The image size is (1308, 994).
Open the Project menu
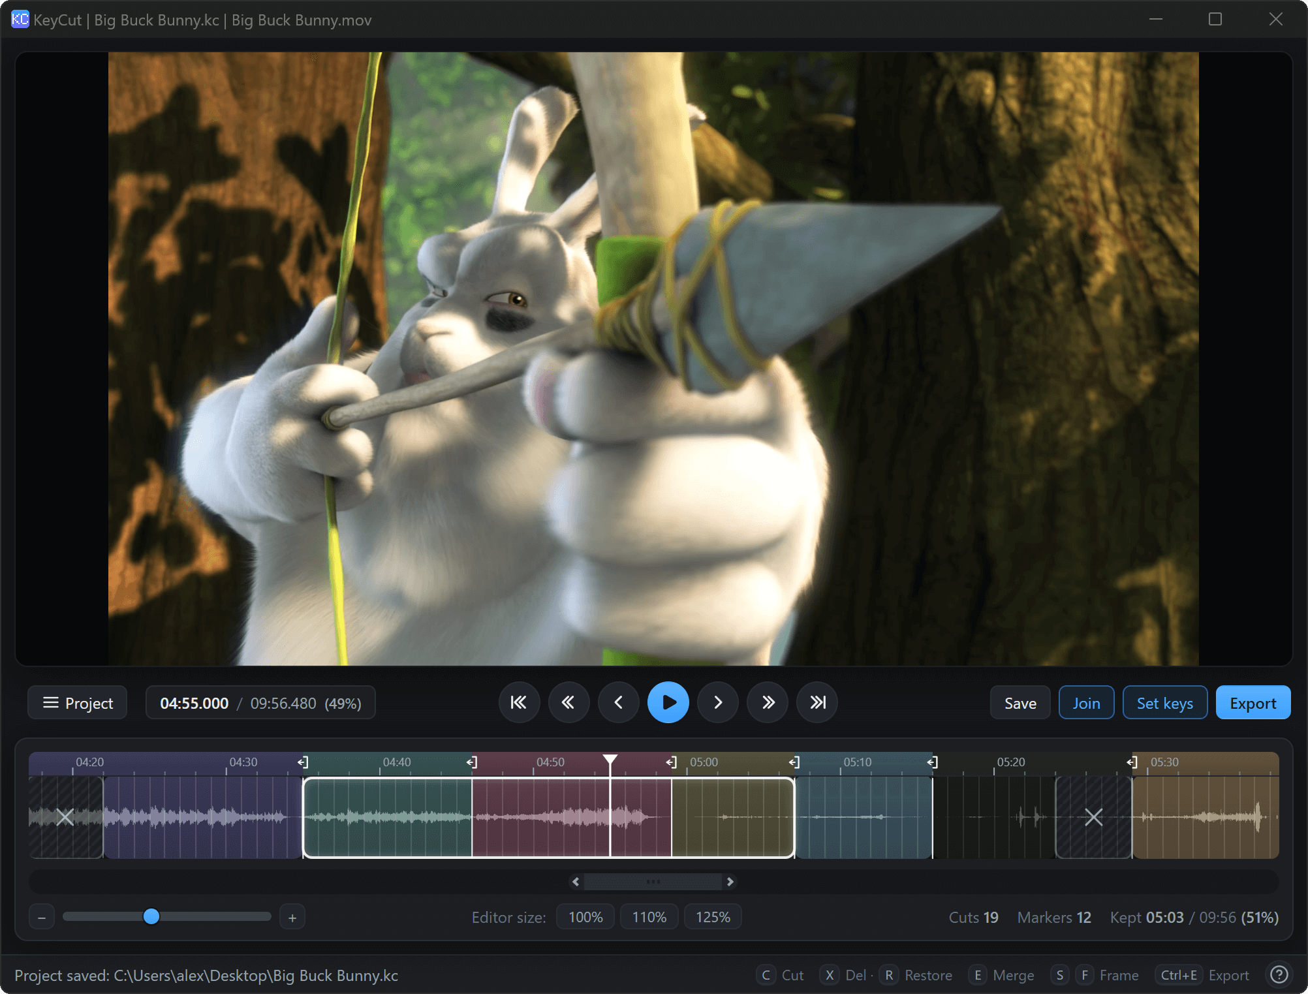pos(78,703)
